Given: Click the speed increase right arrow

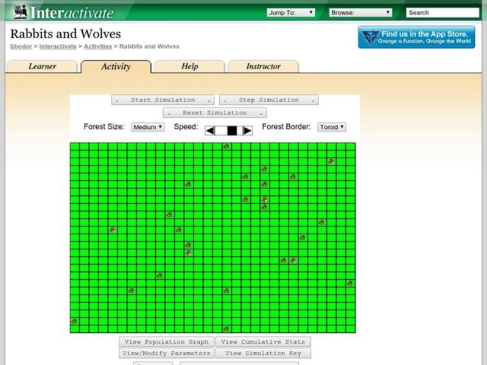Looking at the screenshot, I should pos(247,130).
